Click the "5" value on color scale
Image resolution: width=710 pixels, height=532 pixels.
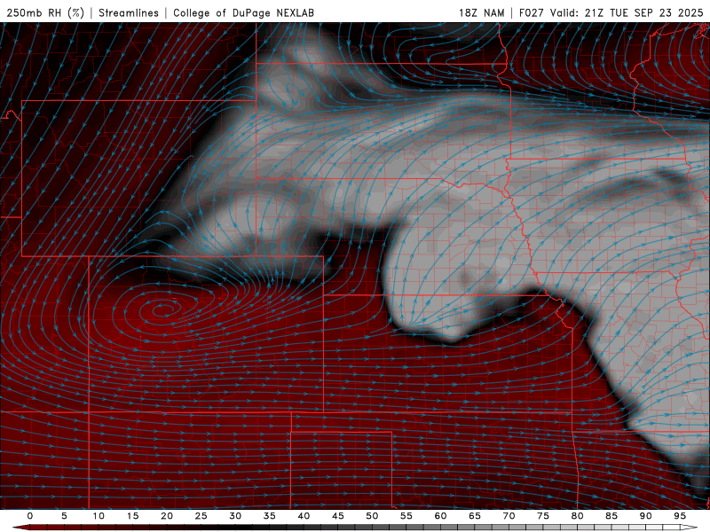pyautogui.click(x=64, y=516)
